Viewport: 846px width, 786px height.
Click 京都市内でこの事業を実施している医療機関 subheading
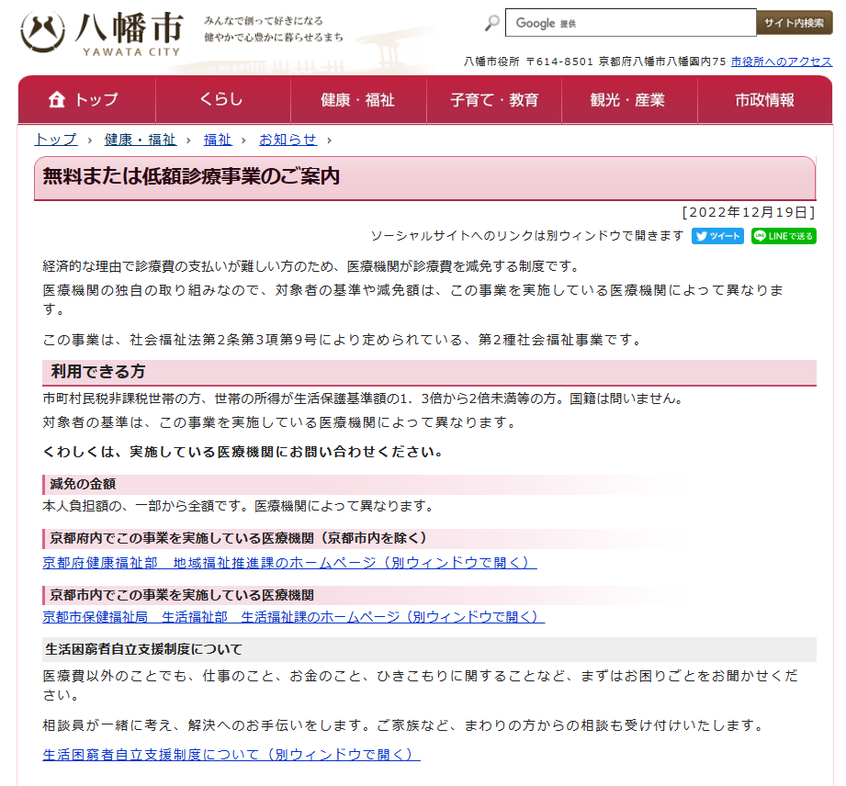click(x=182, y=595)
